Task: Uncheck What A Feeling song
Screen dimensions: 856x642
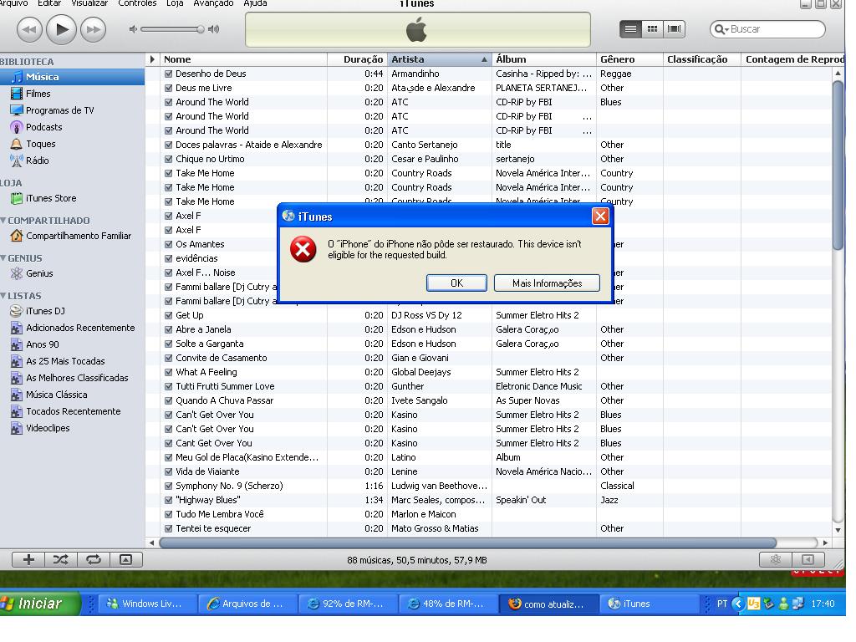Action: (169, 372)
